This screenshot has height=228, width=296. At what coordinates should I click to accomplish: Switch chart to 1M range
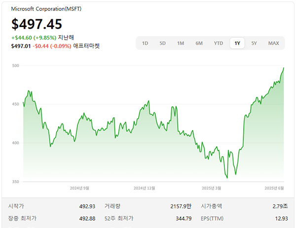(x=181, y=43)
